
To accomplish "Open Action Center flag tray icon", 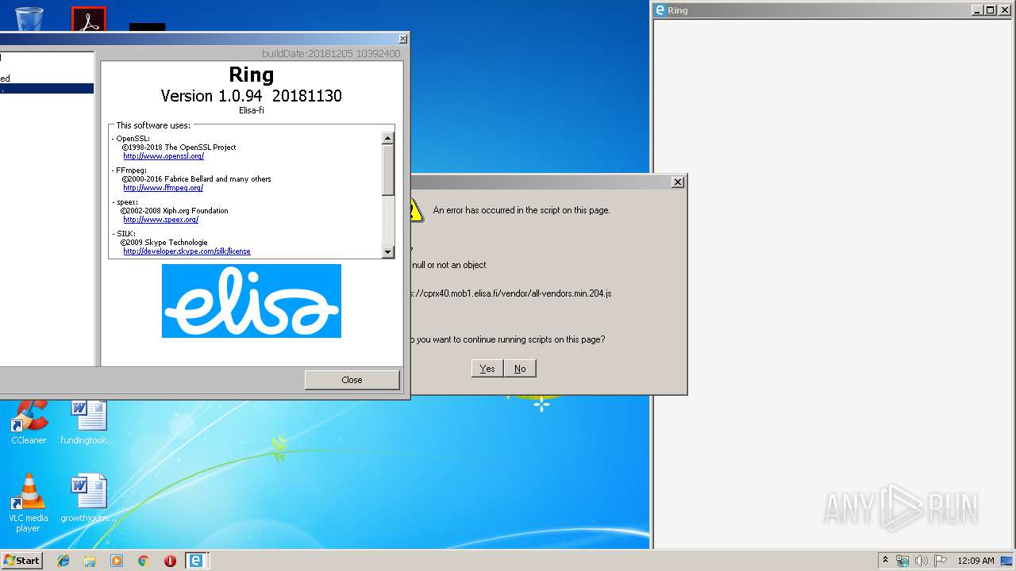I will point(941,561).
